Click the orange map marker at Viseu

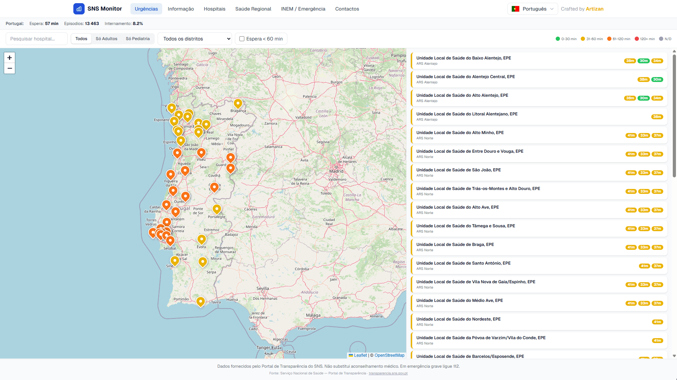[x=201, y=153]
